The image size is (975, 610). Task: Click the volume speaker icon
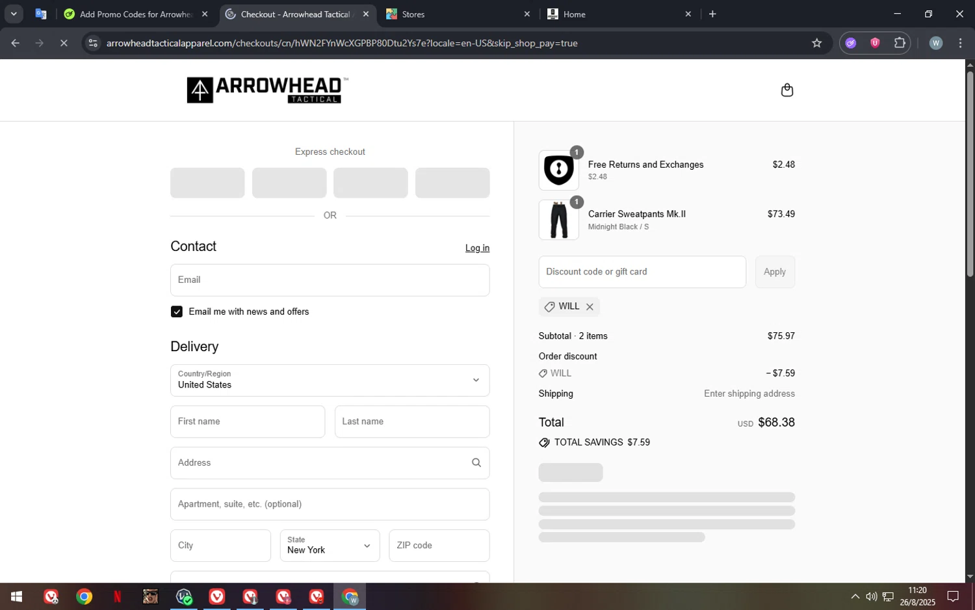[871, 596]
